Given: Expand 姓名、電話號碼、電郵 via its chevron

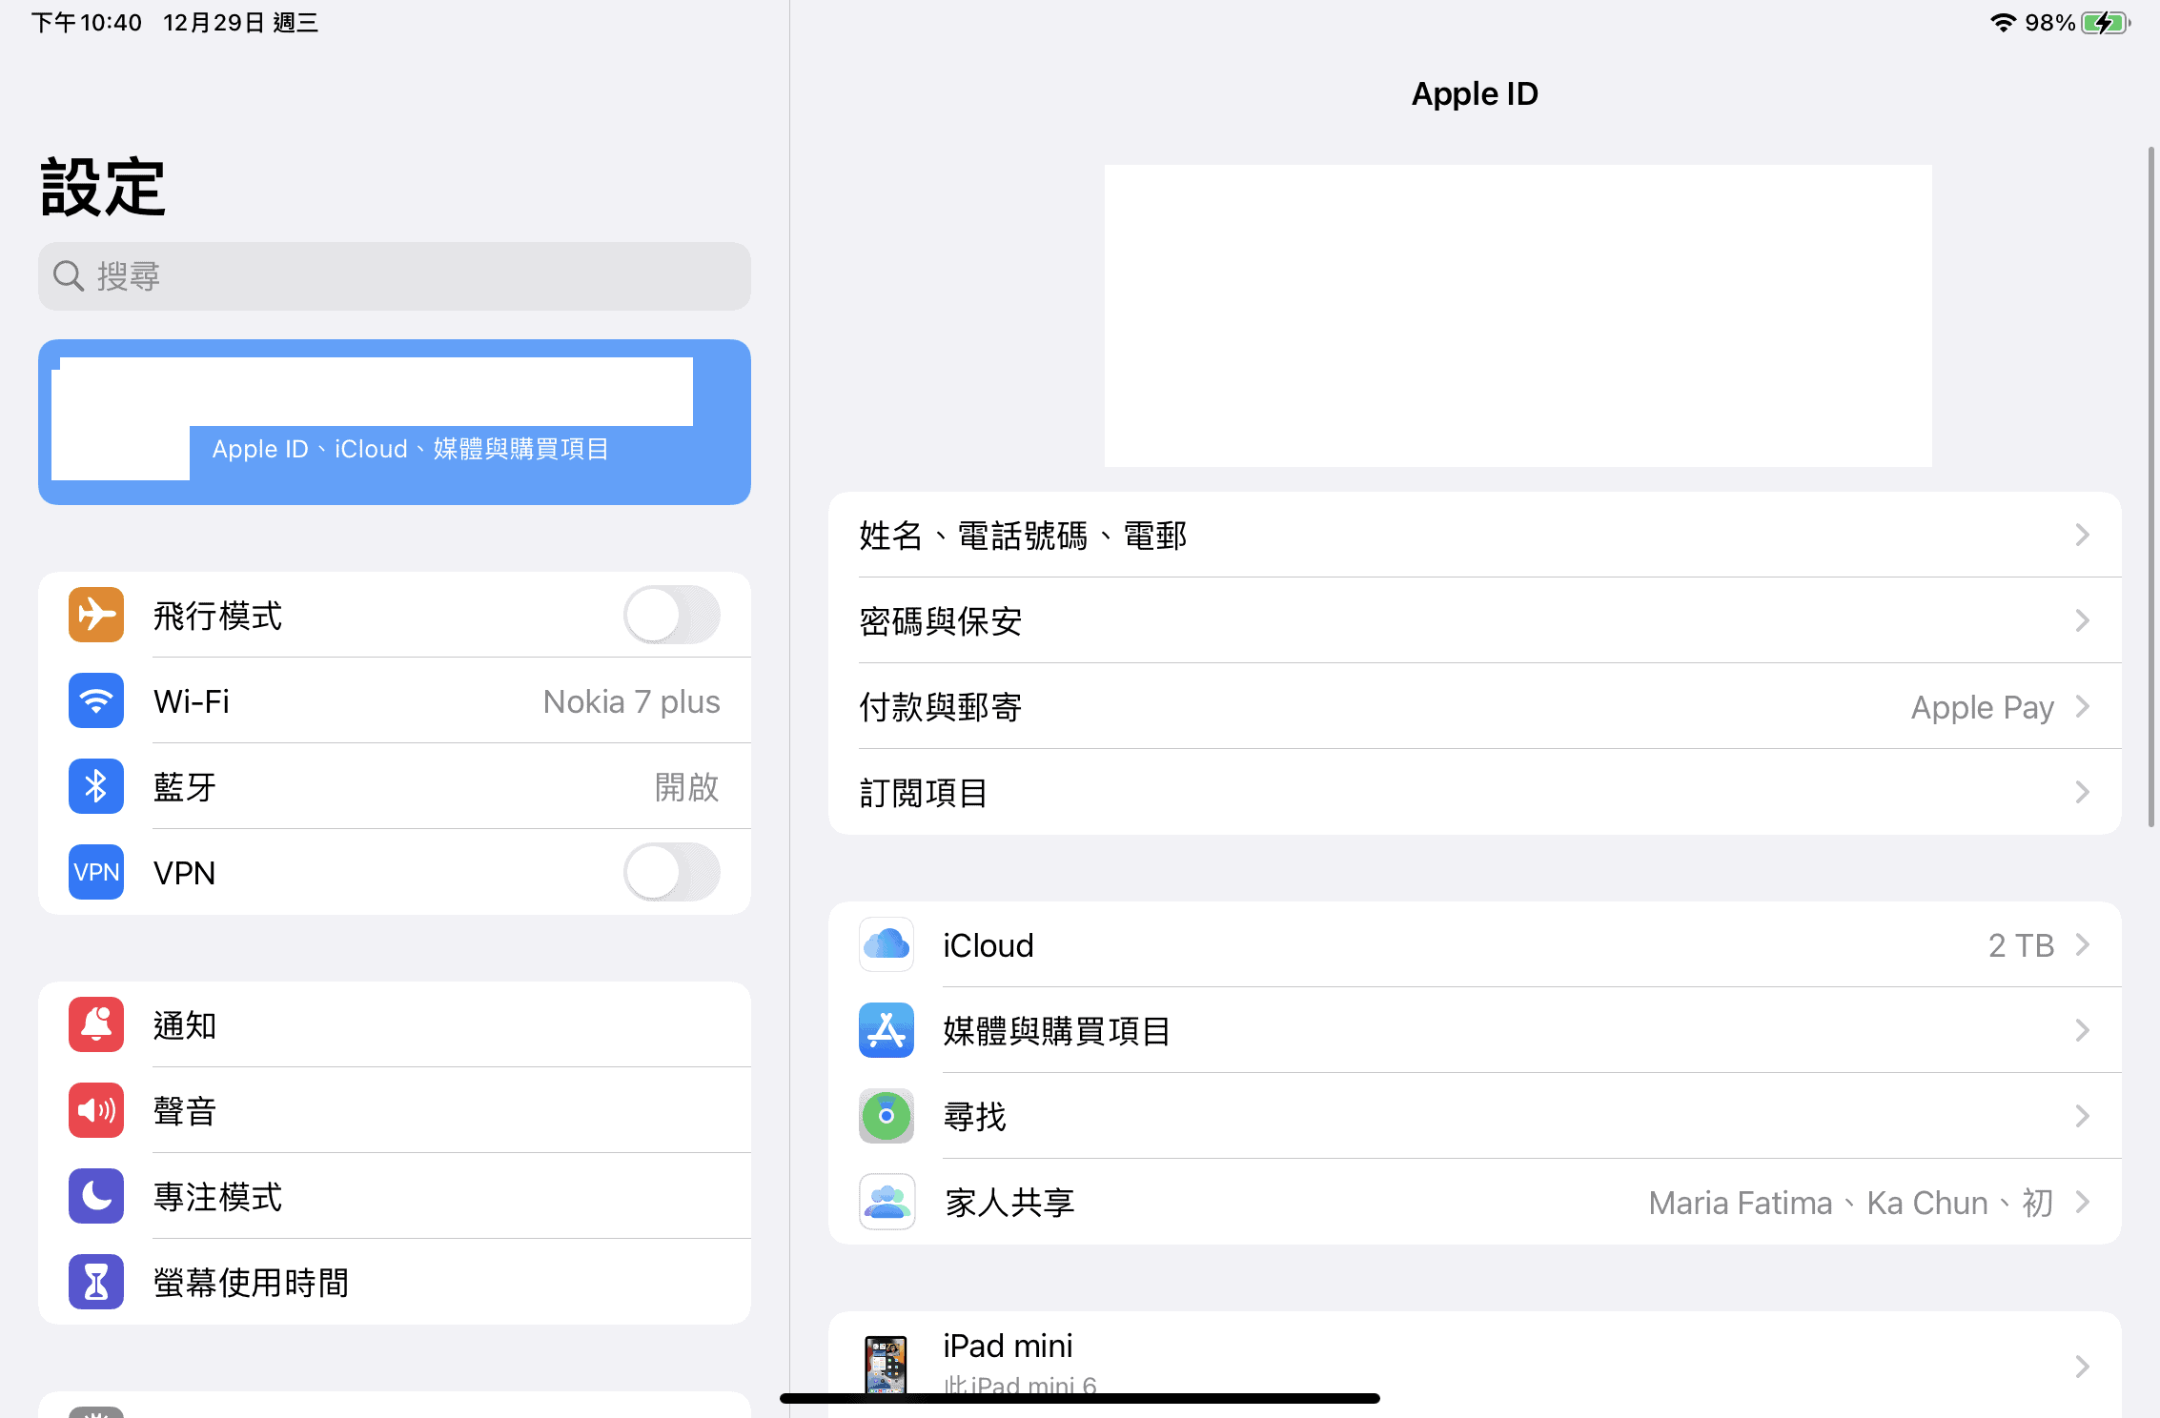Looking at the screenshot, I should (2083, 535).
